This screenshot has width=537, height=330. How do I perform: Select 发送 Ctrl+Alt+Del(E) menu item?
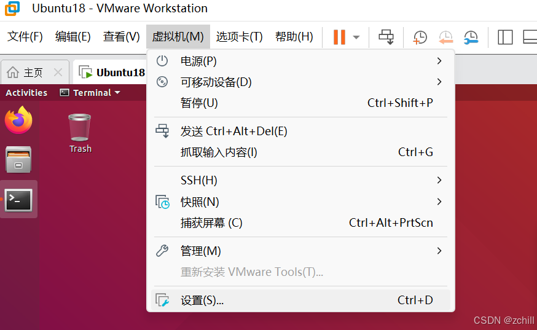pyautogui.click(x=300, y=132)
